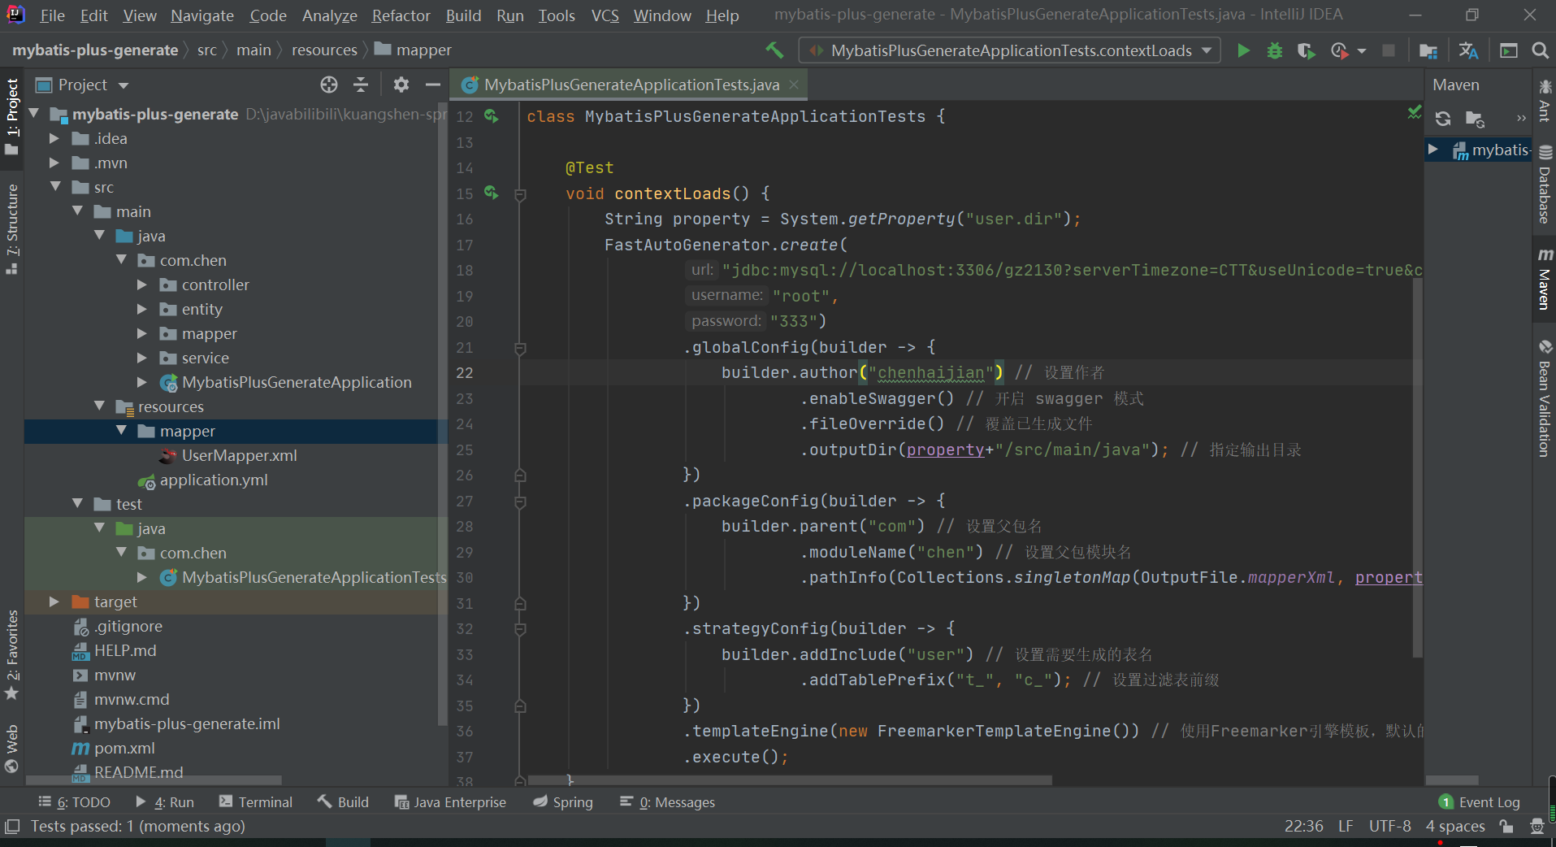Click the Build Project hammer icon
The height and width of the screenshot is (847, 1556).
pos(774,50)
